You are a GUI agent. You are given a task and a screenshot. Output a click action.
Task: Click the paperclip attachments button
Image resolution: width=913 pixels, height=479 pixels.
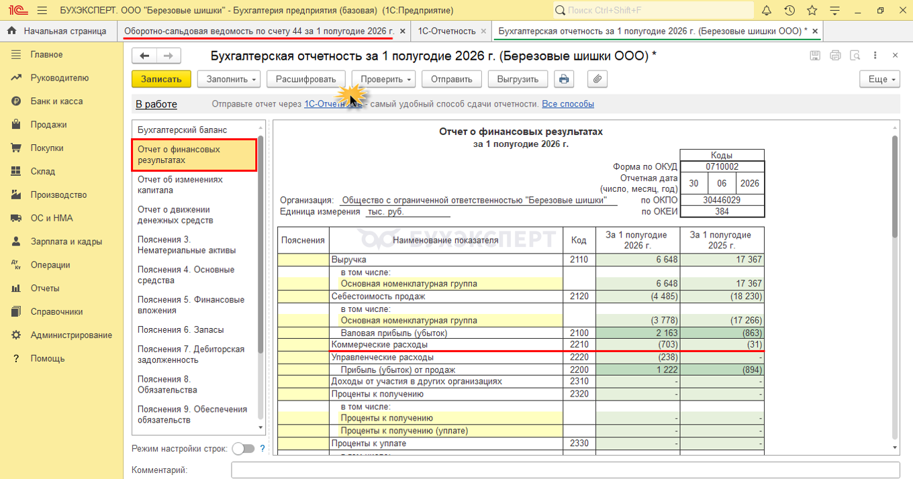[x=597, y=79]
